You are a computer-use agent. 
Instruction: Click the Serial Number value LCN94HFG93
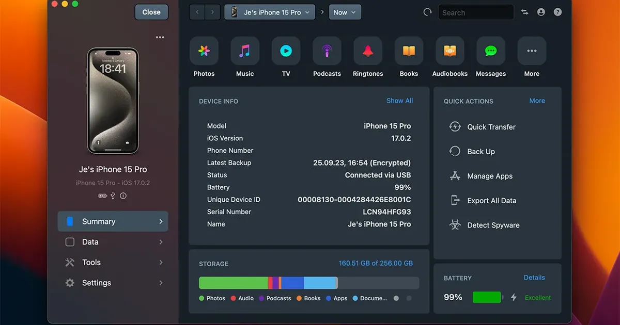tap(387, 212)
